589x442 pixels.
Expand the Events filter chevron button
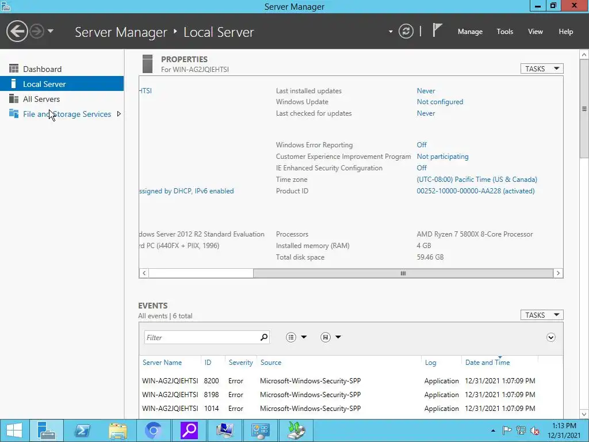point(550,337)
